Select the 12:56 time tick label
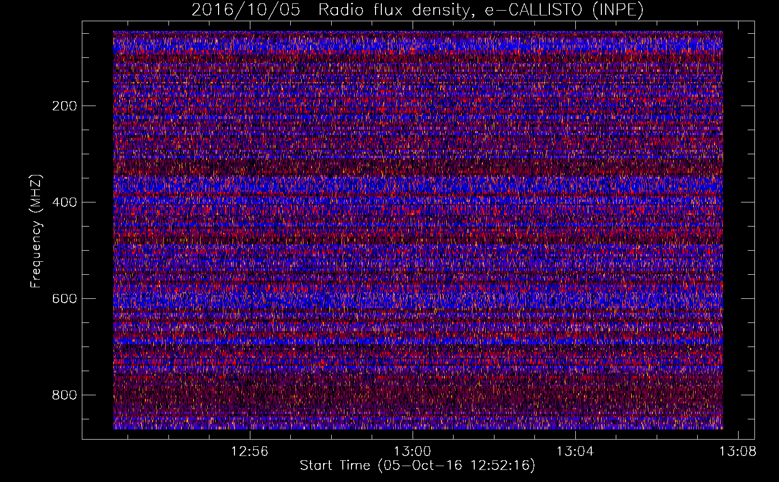Viewport: 779px width, 482px height. click(x=250, y=452)
